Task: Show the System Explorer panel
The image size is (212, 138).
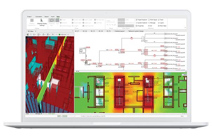Action: click(x=141, y=23)
